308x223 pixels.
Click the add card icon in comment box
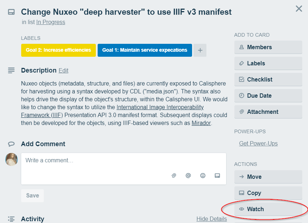tap(217, 176)
